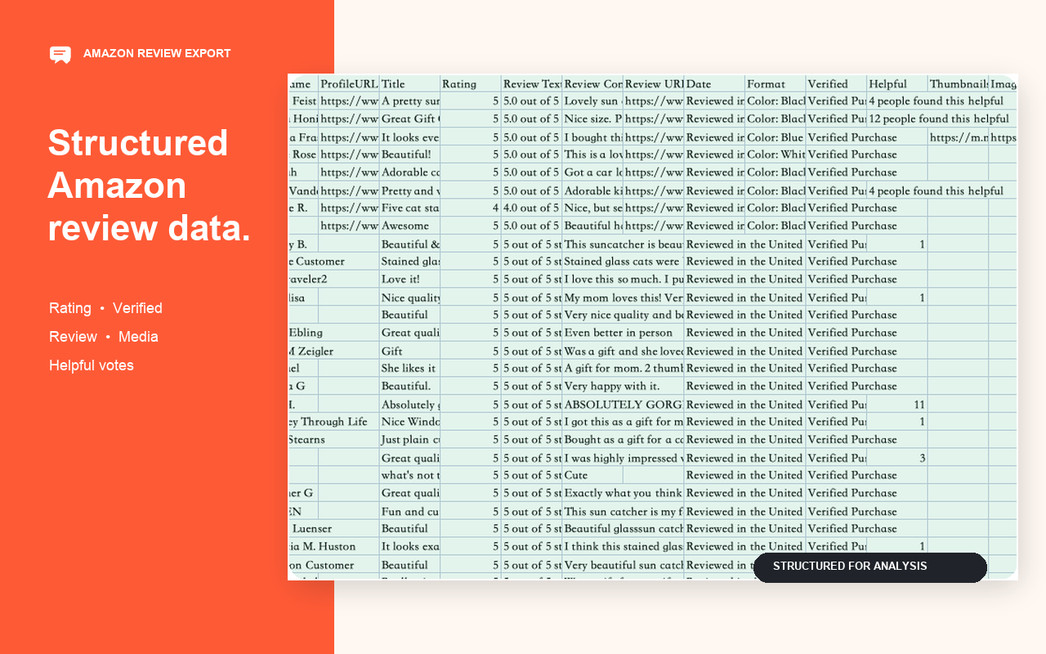Click the 'AMAZON REVIEW EXPORT' header text
The image size is (1046, 654).
click(157, 54)
